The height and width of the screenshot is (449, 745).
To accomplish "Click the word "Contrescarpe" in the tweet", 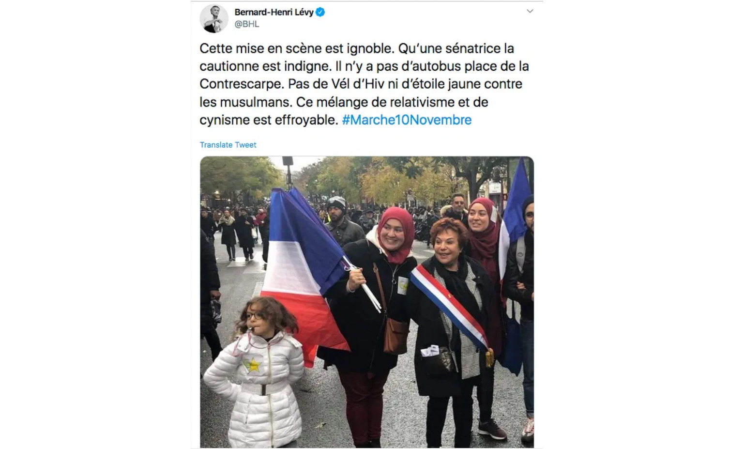I will (241, 84).
